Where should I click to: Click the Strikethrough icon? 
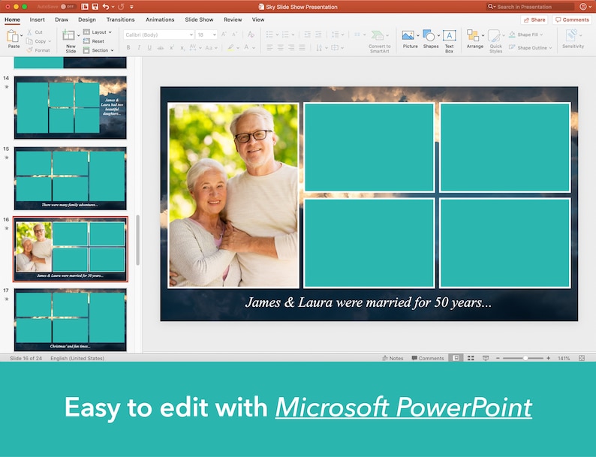161,47
